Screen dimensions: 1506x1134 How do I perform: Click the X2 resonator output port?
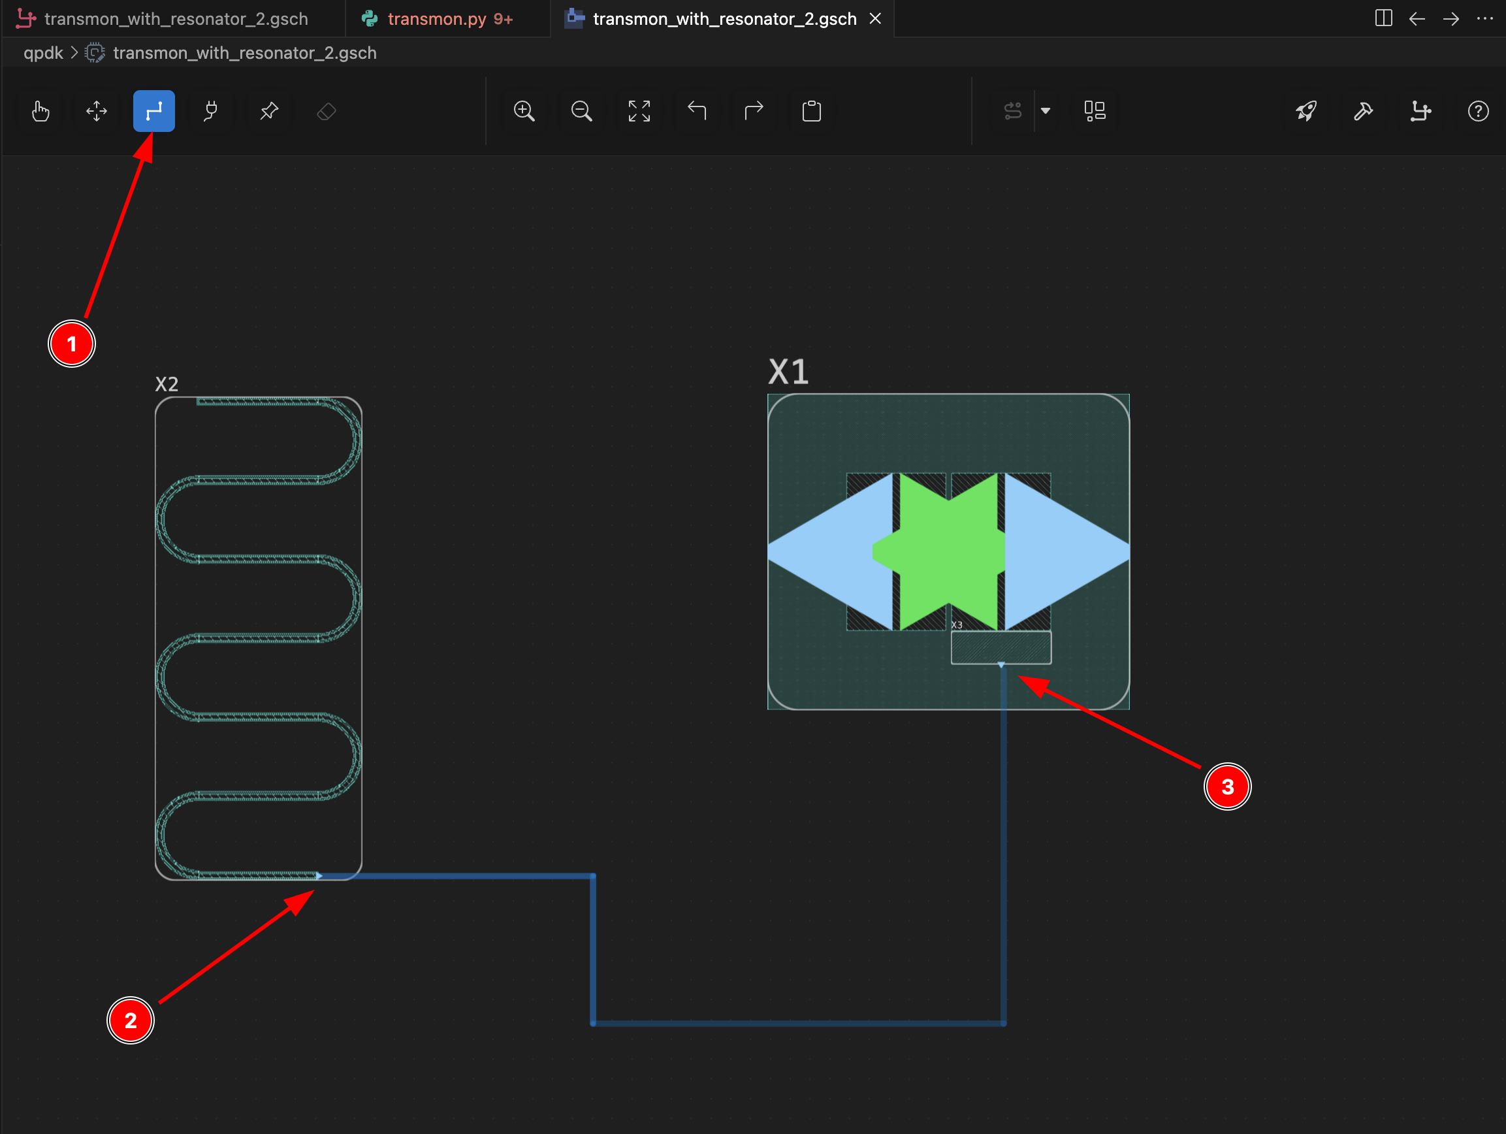(x=319, y=875)
